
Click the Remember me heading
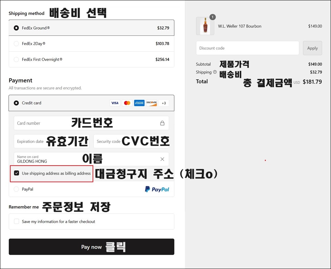point(24,207)
